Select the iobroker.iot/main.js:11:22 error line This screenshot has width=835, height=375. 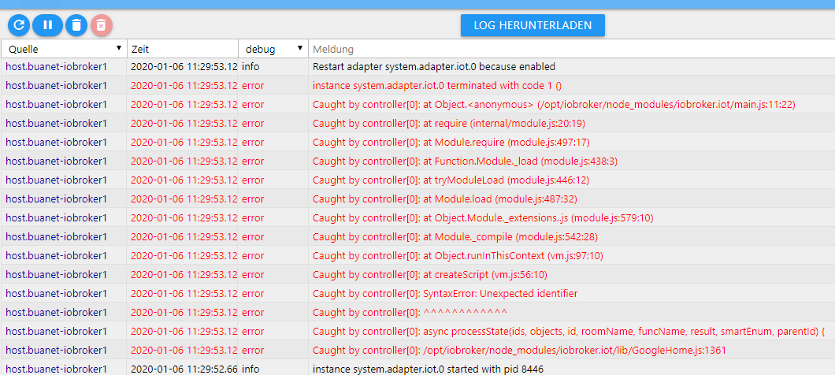554,105
